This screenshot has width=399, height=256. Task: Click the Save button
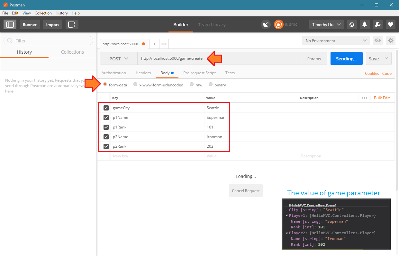pos(374,58)
